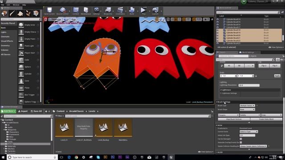Enable the Generate Overlap Events checkbox

[240, 142]
